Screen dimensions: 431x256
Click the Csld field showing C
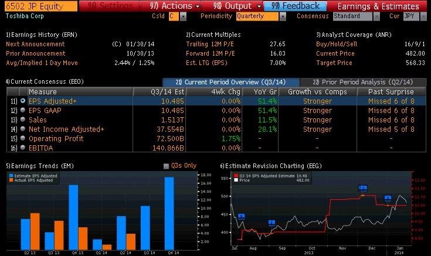point(174,16)
